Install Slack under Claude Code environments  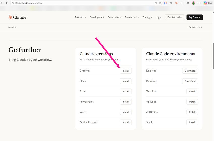click(x=192, y=122)
